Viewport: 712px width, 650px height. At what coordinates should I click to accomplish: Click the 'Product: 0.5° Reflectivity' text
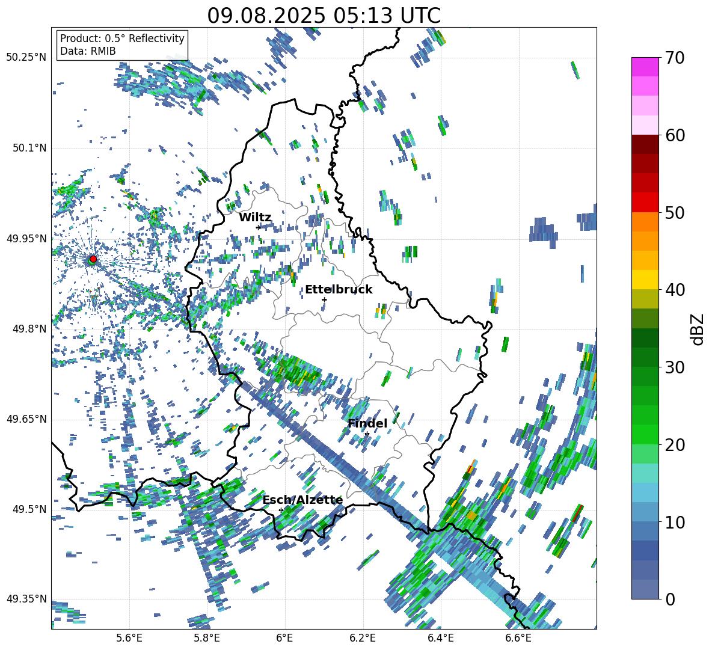click(x=122, y=38)
